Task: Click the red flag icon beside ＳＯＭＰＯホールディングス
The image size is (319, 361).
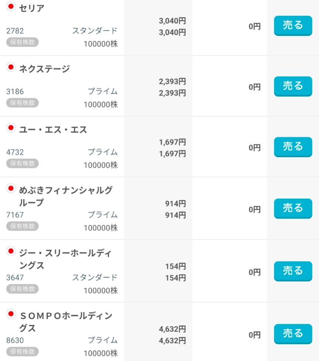Action: 11,314
